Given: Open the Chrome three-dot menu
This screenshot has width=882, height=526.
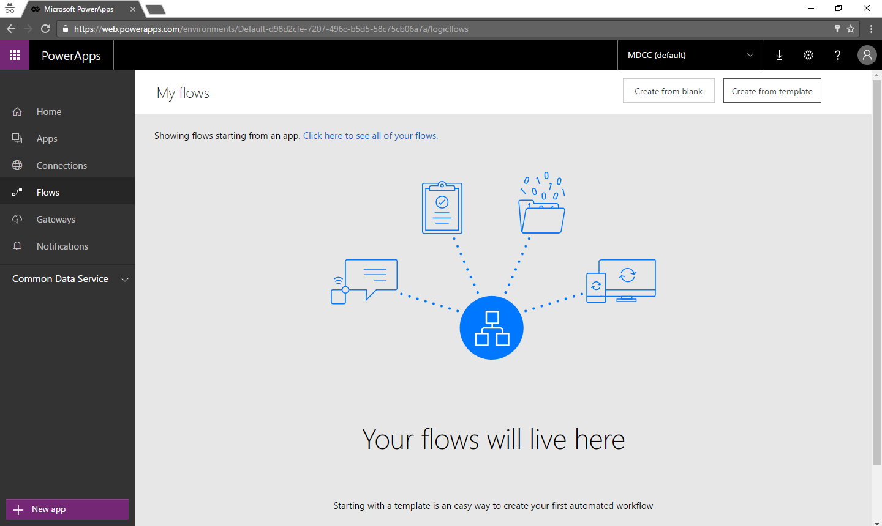Looking at the screenshot, I should 871,29.
